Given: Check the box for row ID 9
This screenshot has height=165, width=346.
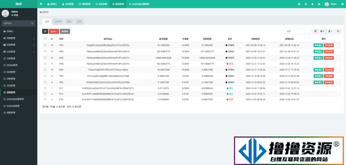Looking at the screenshot, I should click(x=45, y=76).
